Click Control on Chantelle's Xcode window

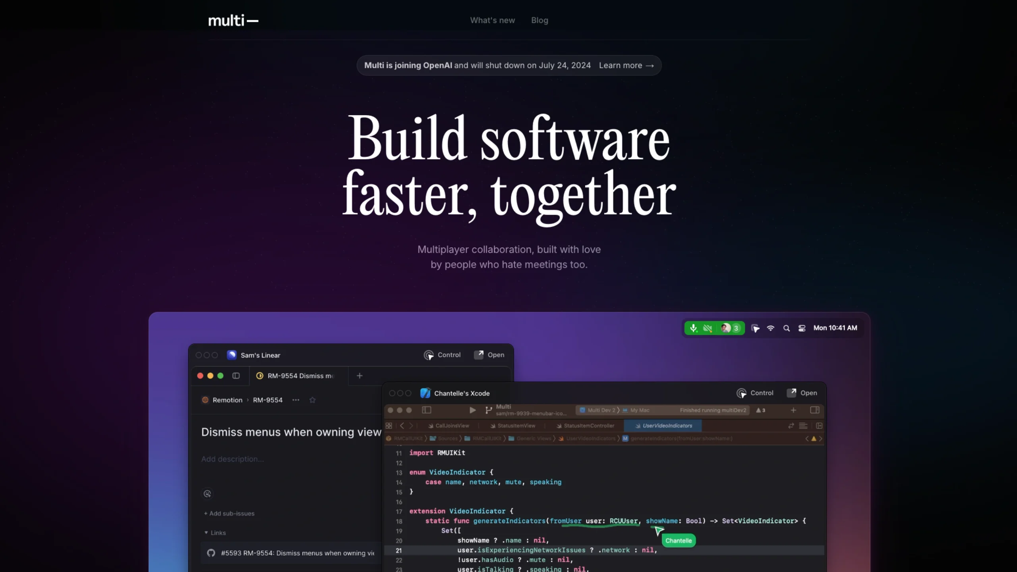click(x=755, y=393)
